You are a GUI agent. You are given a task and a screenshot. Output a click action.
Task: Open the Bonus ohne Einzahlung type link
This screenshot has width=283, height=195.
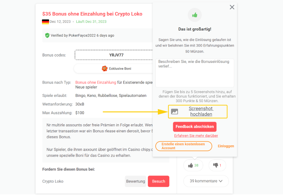[96, 82]
